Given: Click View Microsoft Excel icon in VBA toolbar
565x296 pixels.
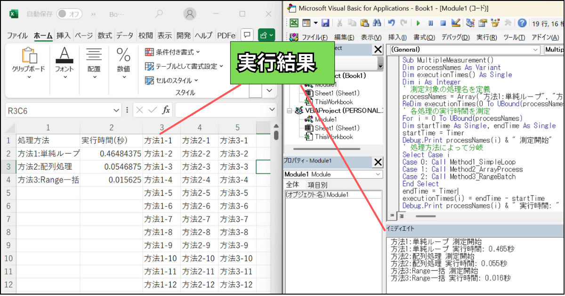Looking at the screenshot, I should pos(294,23).
